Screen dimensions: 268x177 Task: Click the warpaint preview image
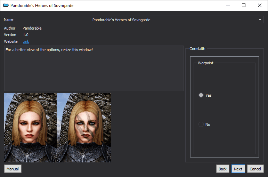coord(57,128)
